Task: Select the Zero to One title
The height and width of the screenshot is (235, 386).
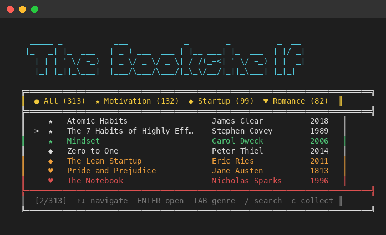Action: (x=93, y=151)
